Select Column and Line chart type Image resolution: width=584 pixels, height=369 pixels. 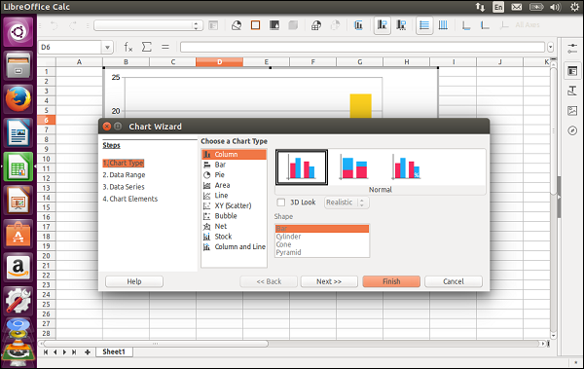[234, 246]
